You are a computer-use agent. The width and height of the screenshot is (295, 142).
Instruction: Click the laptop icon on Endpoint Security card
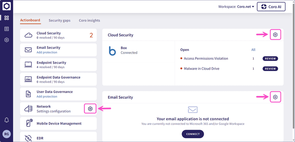pyautogui.click(x=29, y=65)
